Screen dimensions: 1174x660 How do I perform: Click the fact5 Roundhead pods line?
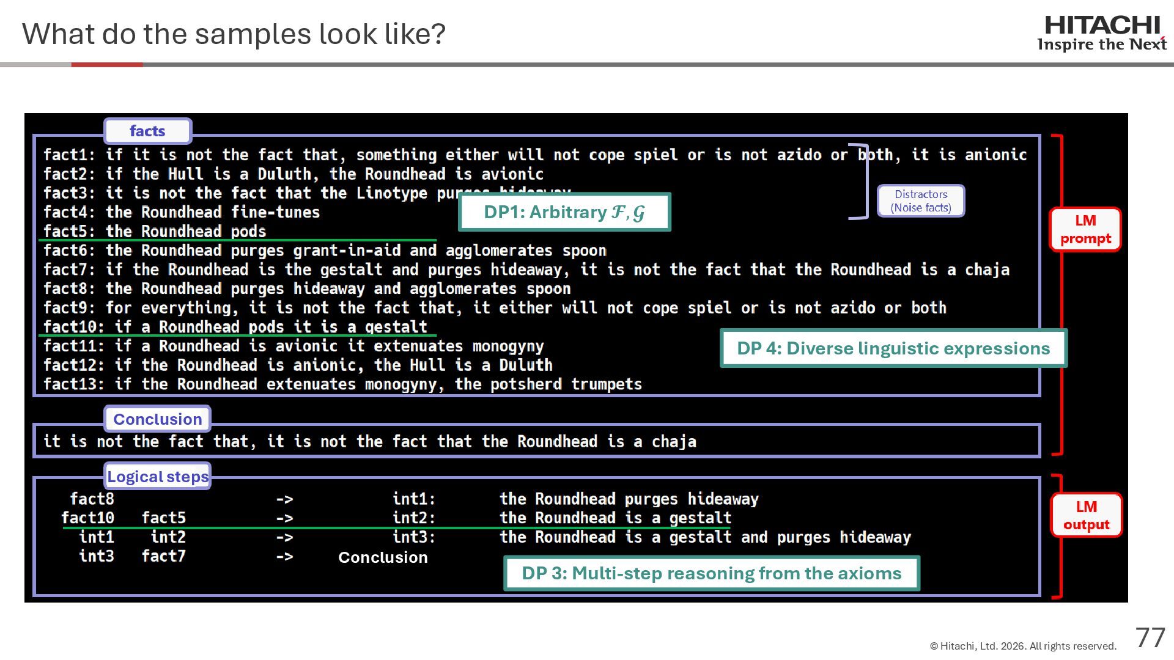tap(155, 232)
